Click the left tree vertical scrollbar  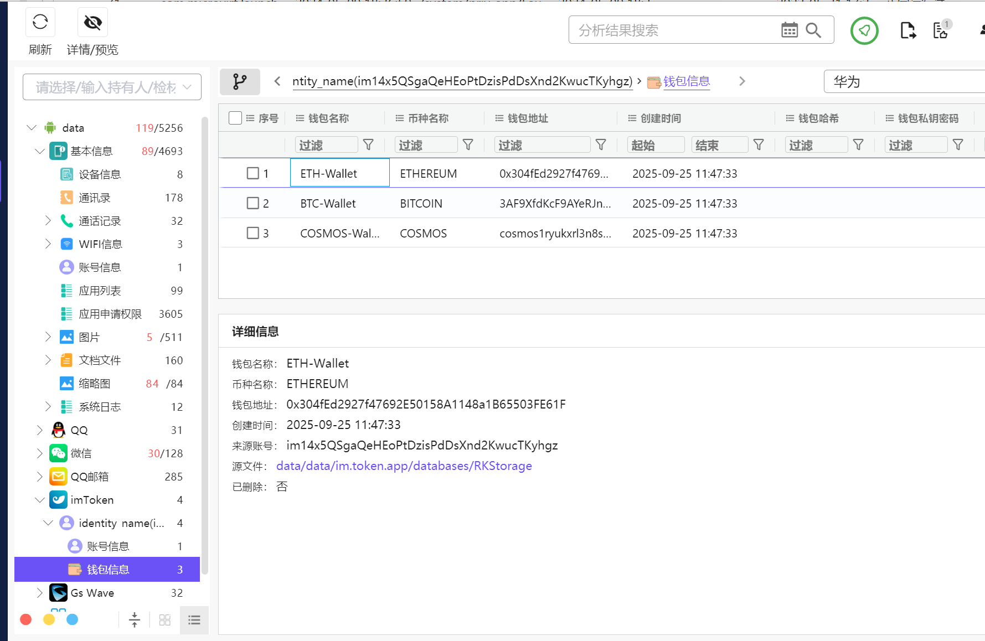coord(205,346)
